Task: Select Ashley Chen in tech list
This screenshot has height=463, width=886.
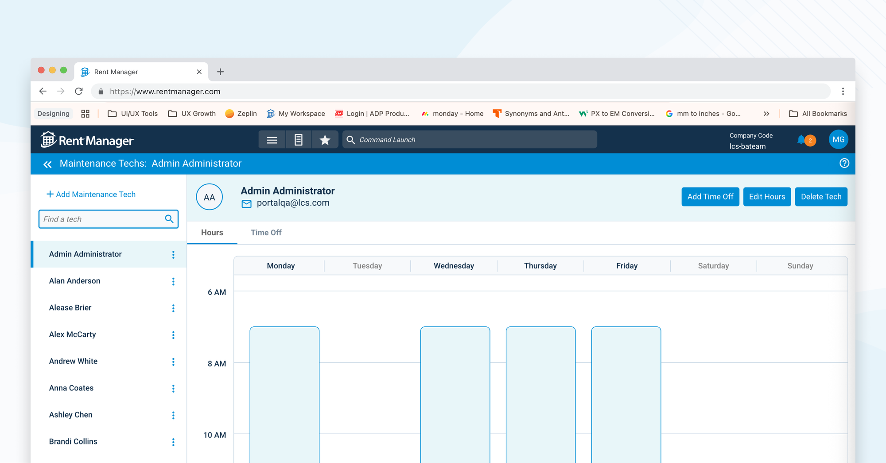Action: click(109, 415)
